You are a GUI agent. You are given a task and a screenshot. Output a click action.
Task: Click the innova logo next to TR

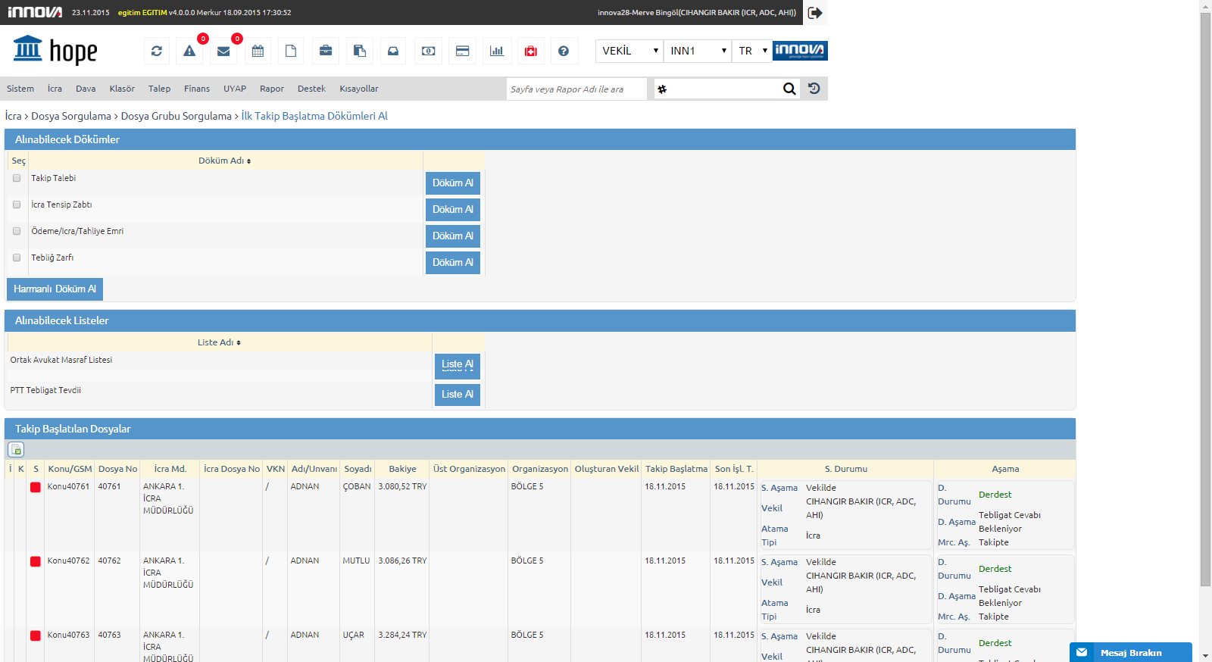point(800,51)
